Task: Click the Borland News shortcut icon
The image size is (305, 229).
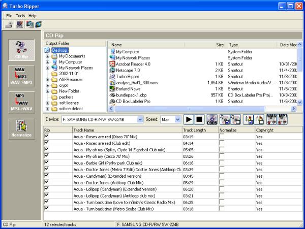Action: 112,89
